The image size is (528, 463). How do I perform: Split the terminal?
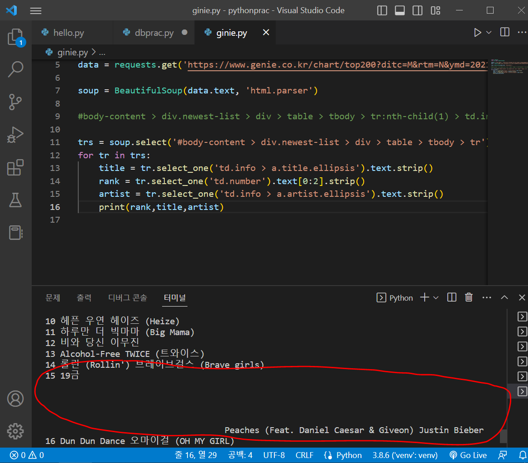point(451,297)
